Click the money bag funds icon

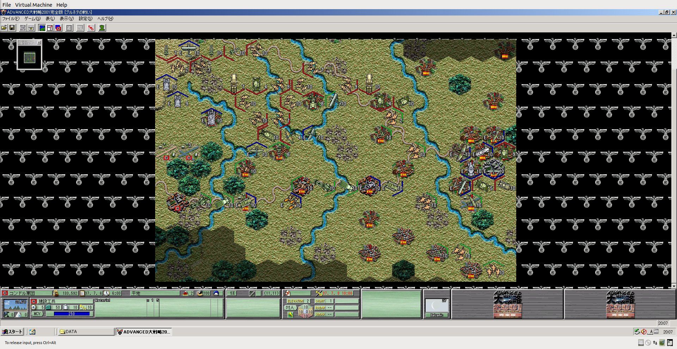click(x=56, y=293)
